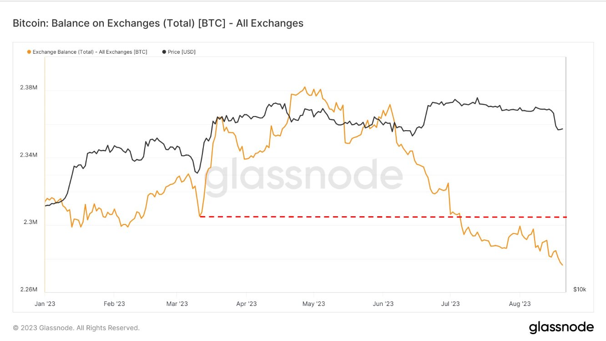Select the May '23 x-axis label
606x341 pixels.
point(314,304)
